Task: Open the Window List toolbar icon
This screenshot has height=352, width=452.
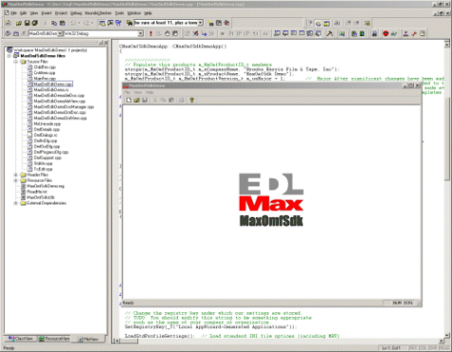Action: pos(118,23)
